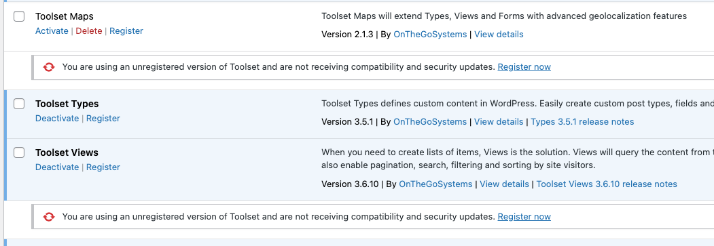714x246 pixels.
Task: Click the Toolset Views plugin title
Action: 67,152
